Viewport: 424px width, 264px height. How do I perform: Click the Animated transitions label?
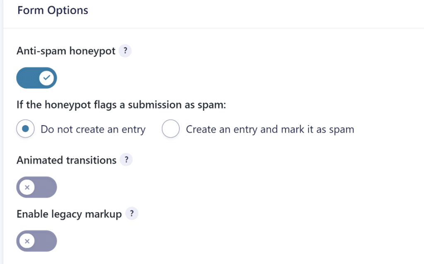[x=66, y=160]
